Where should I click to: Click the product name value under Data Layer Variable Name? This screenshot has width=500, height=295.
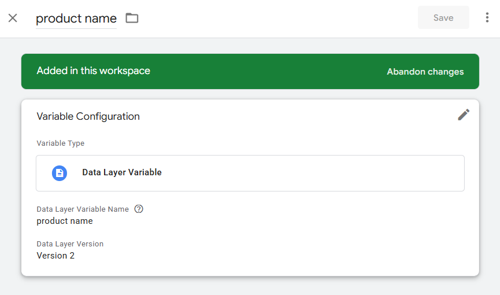65,221
